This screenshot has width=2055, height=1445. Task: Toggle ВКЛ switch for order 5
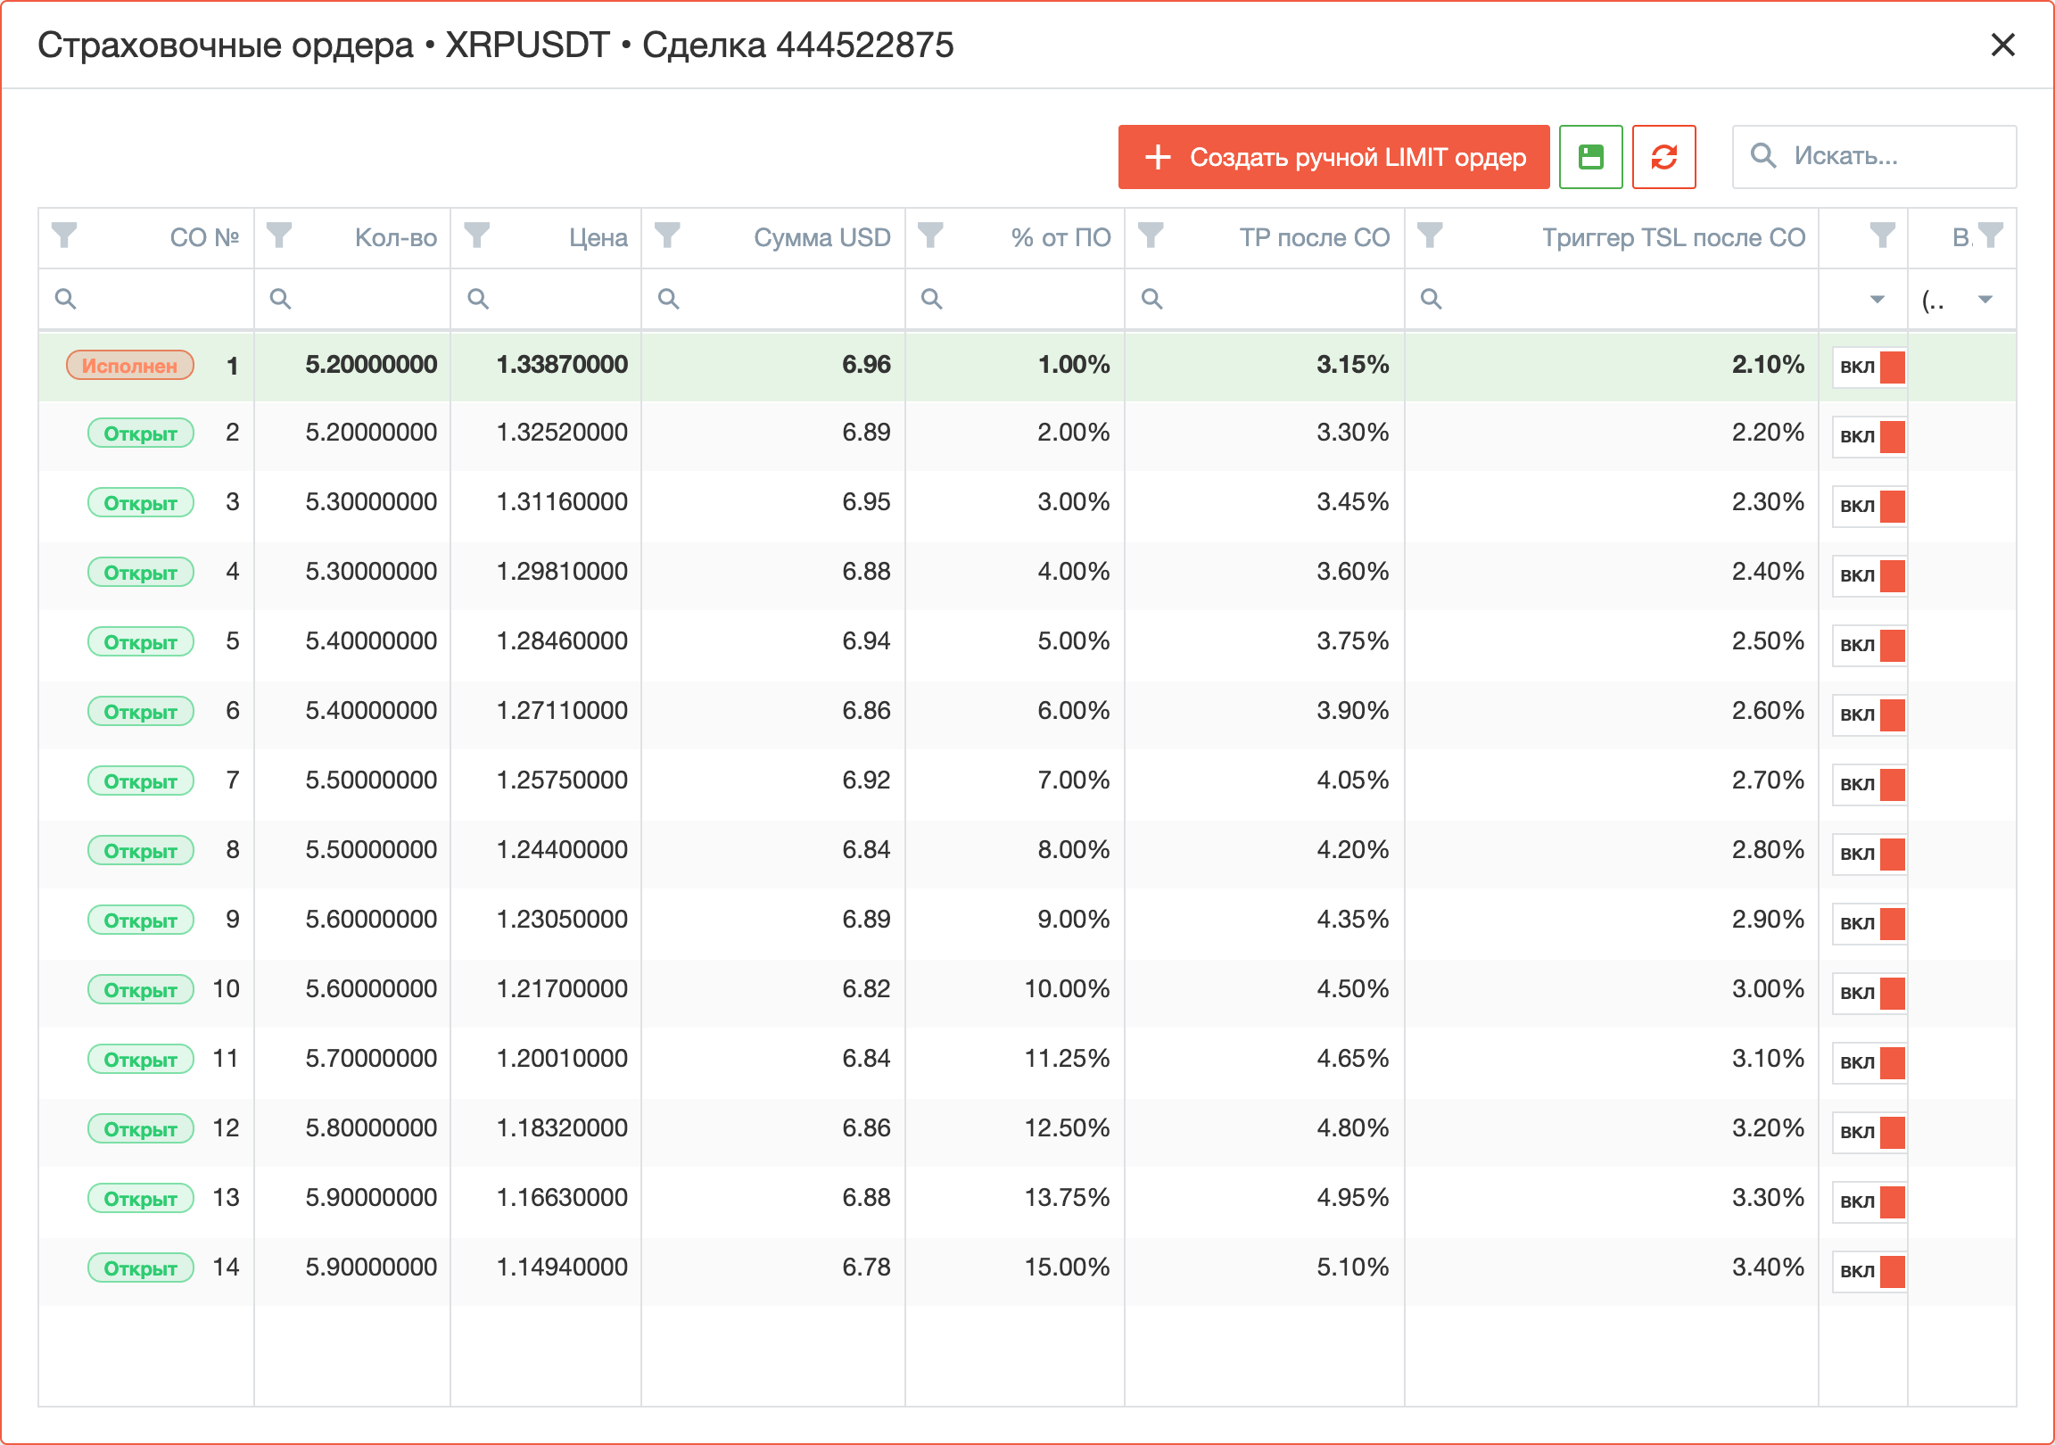[x=1869, y=646]
